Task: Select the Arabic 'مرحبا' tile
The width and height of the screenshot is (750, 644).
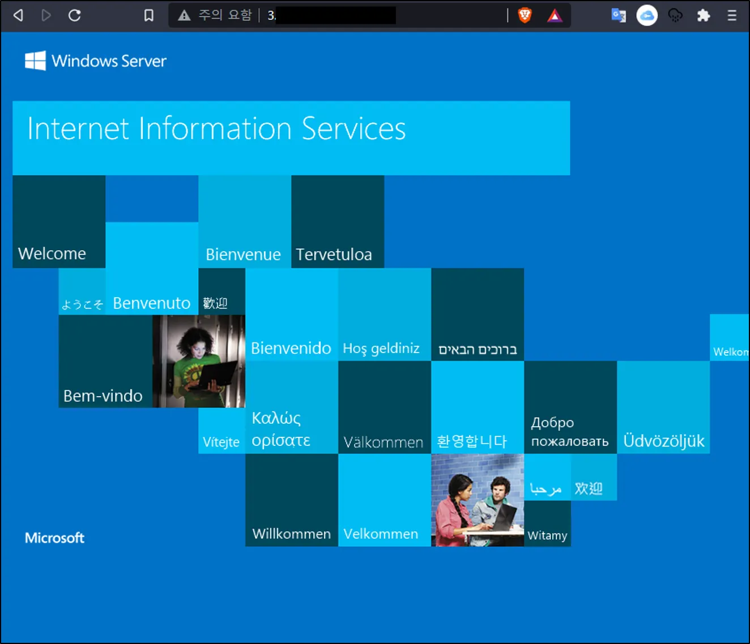Action: point(547,477)
